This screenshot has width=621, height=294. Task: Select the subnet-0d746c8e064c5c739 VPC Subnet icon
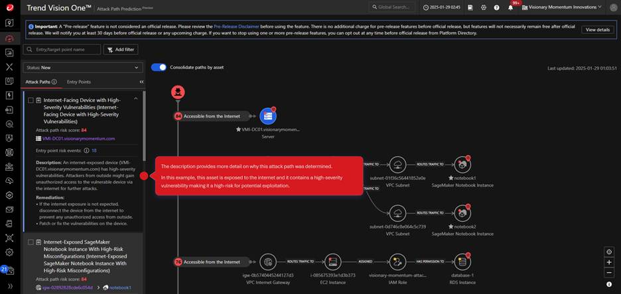click(x=397, y=213)
